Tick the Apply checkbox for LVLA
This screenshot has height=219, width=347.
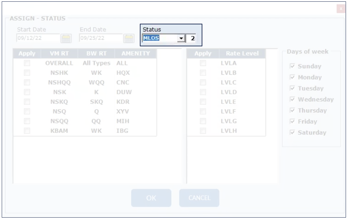coord(203,63)
